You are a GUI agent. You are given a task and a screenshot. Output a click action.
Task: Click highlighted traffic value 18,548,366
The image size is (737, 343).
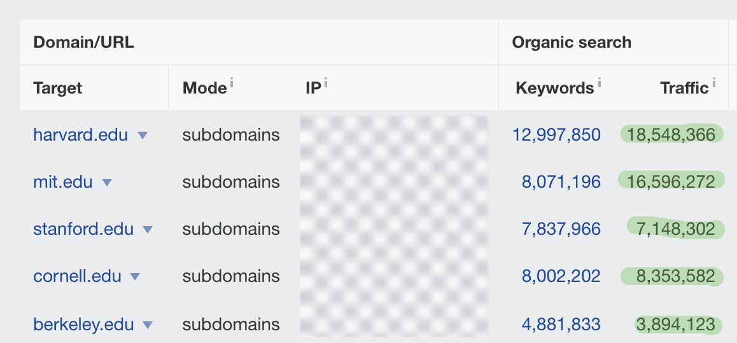(x=671, y=136)
